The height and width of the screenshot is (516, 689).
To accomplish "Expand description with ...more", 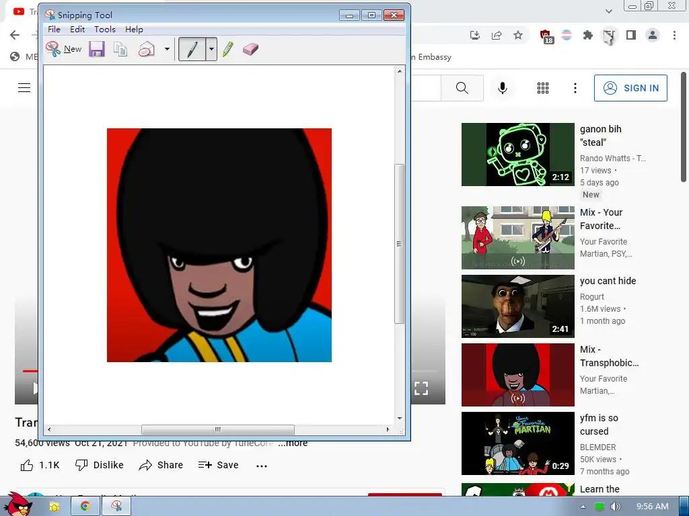I will [x=293, y=443].
